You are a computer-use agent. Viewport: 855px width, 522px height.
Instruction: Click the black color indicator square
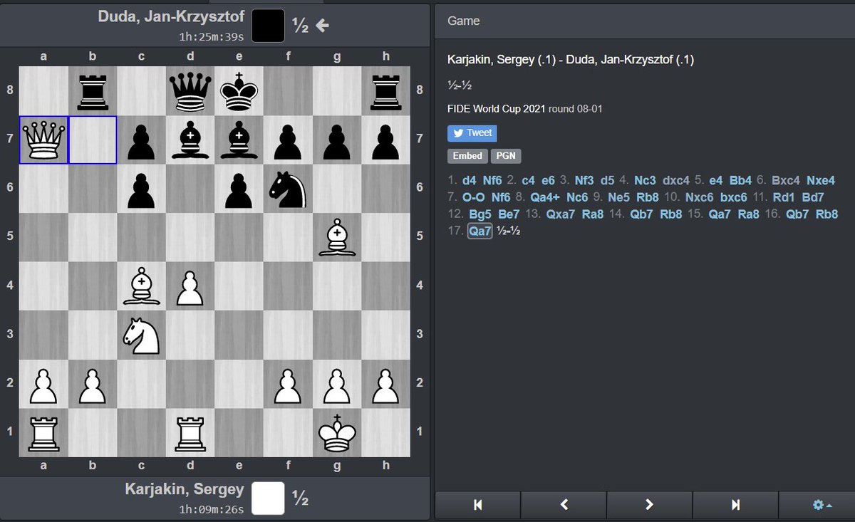(x=269, y=25)
